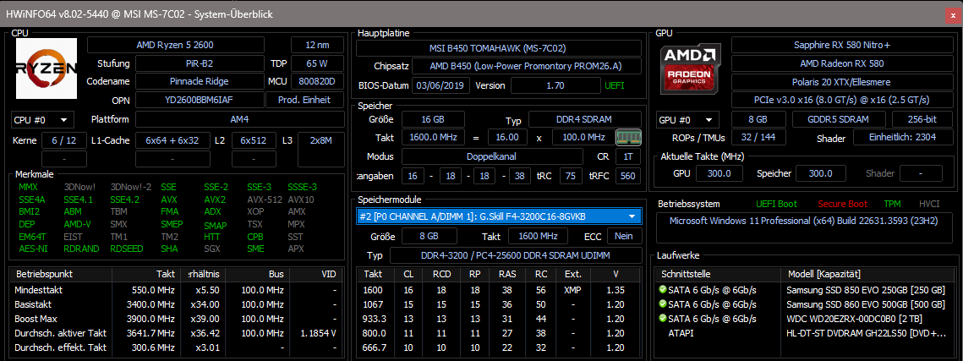The image size is (963, 361).
Task: Click the PiR-B2 stepping field
Action: pos(201,63)
